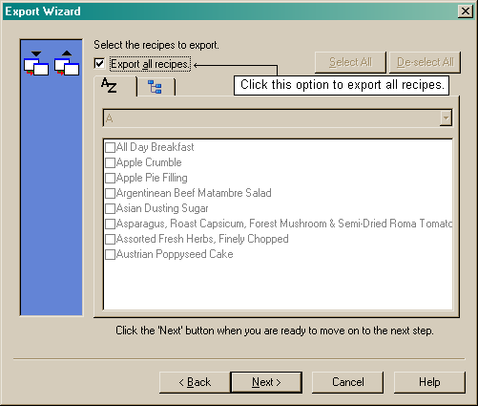This screenshot has height=406, width=478.
Task: Select the Apple Pie Filling name
Action: tap(152, 178)
